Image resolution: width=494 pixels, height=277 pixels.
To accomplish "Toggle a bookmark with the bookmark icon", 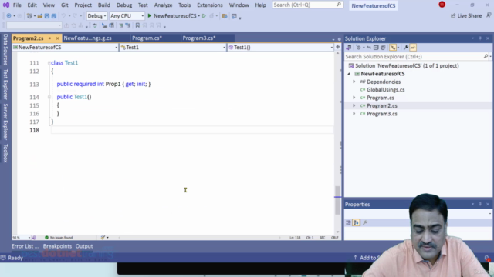I will click(x=137, y=25).
